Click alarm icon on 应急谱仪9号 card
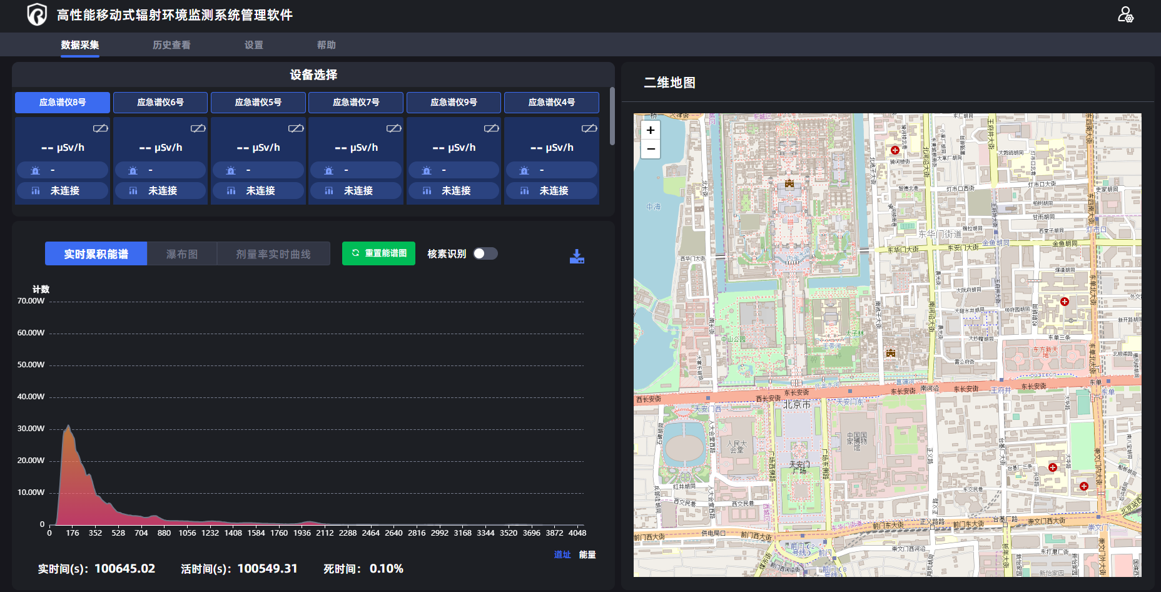 click(427, 170)
